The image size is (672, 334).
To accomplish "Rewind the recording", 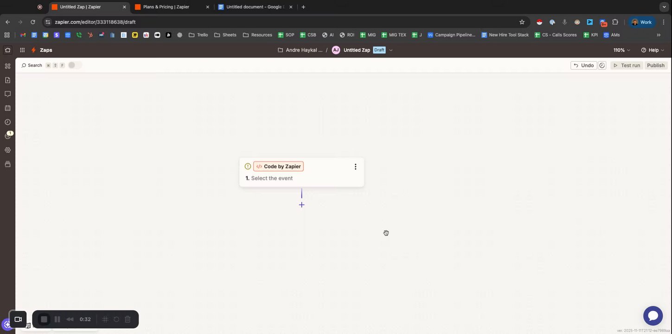I will (x=70, y=319).
